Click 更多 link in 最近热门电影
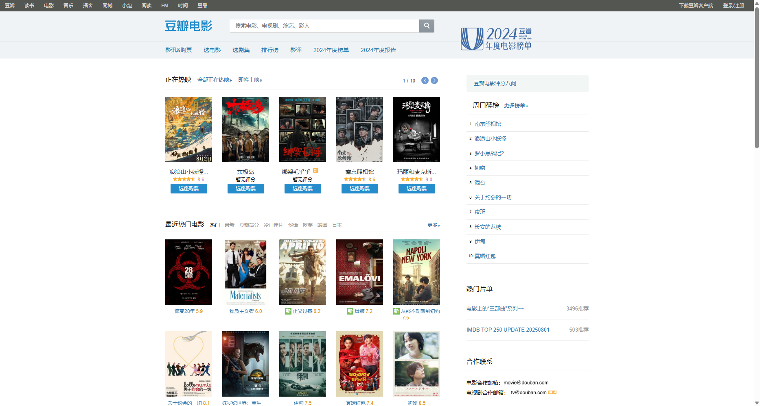This screenshot has height=406, width=760. coord(434,225)
